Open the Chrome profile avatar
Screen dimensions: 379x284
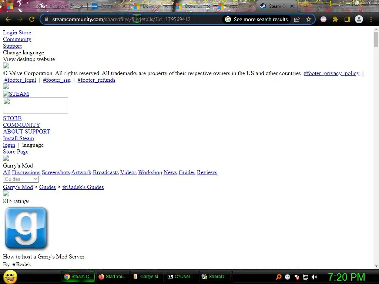click(x=359, y=19)
